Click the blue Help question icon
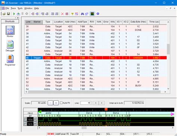Image resolution: width=177 pixels, height=136 pixels. (x=98, y=14)
